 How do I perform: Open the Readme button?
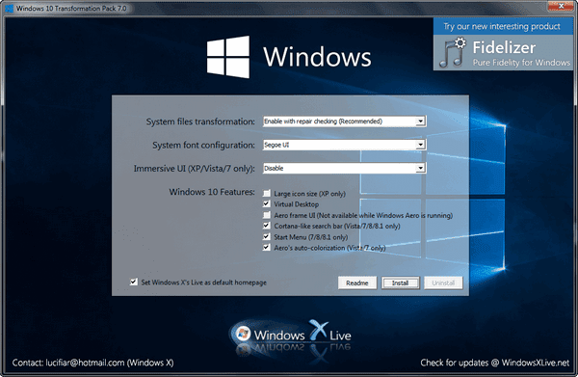(x=357, y=283)
